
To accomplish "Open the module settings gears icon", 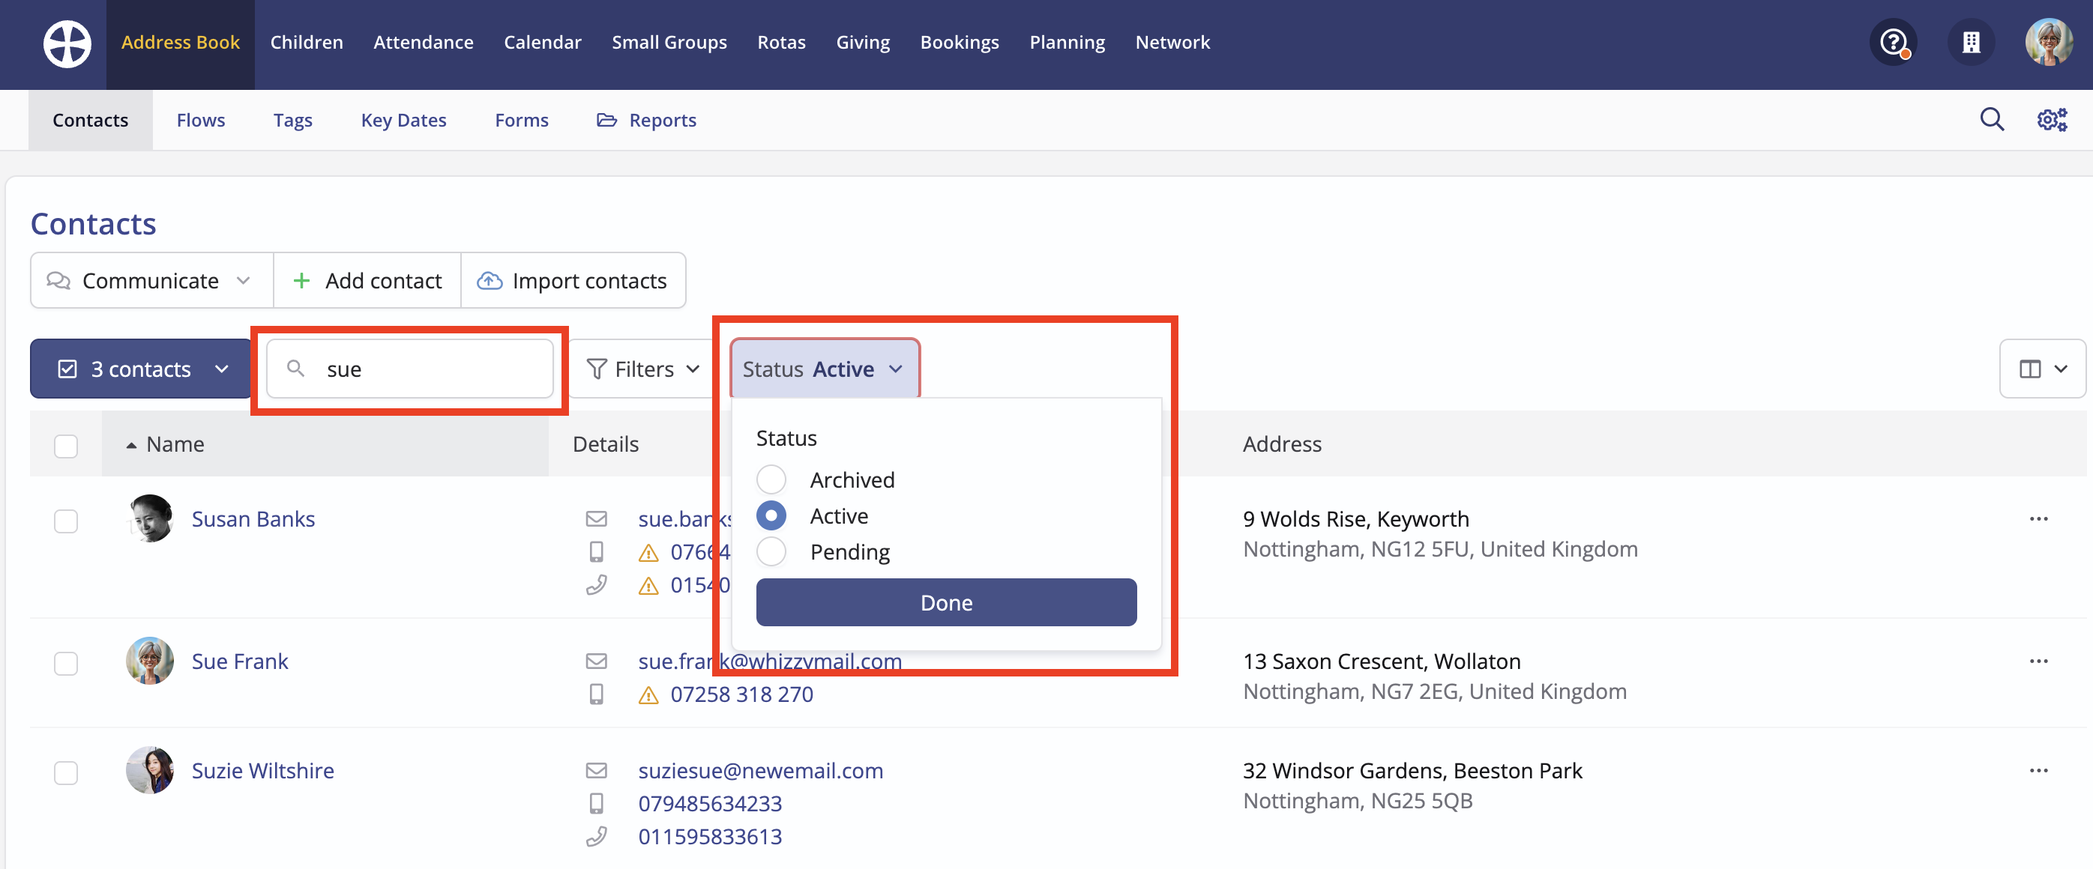I will coord(2052,119).
